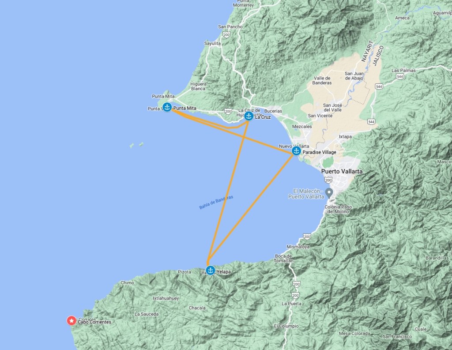Image resolution: width=452 pixels, height=350 pixels.
Task: Click the Highway 200 shield near Mismaloya
Action: pos(307,237)
